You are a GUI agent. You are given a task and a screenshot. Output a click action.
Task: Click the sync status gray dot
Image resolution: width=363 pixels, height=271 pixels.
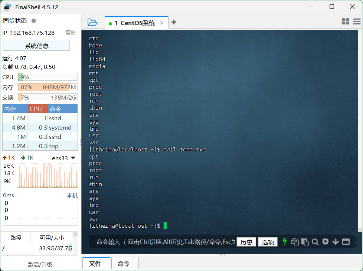(x=34, y=21)
